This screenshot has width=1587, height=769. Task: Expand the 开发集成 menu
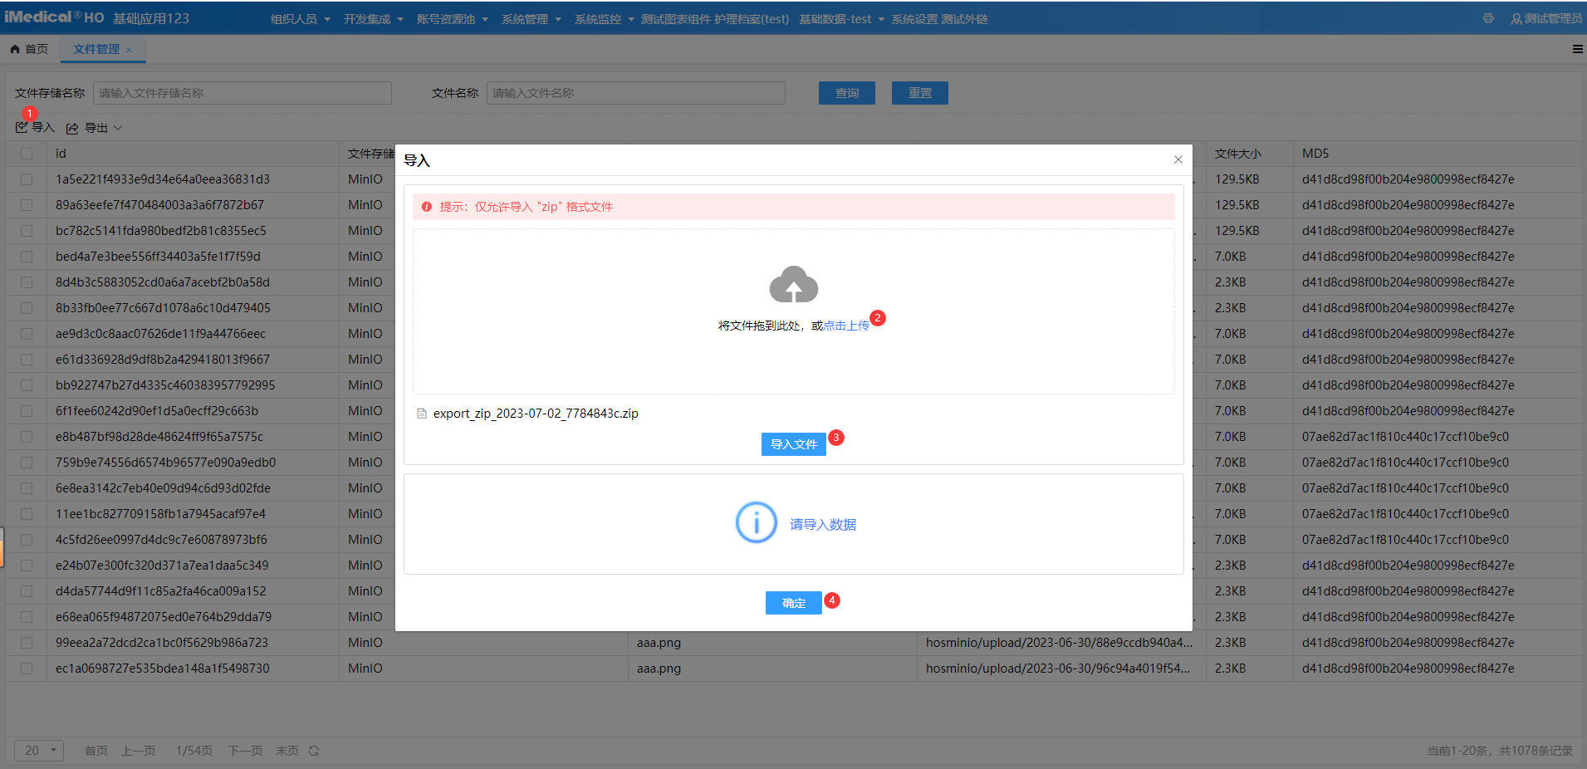pos(373,19)
